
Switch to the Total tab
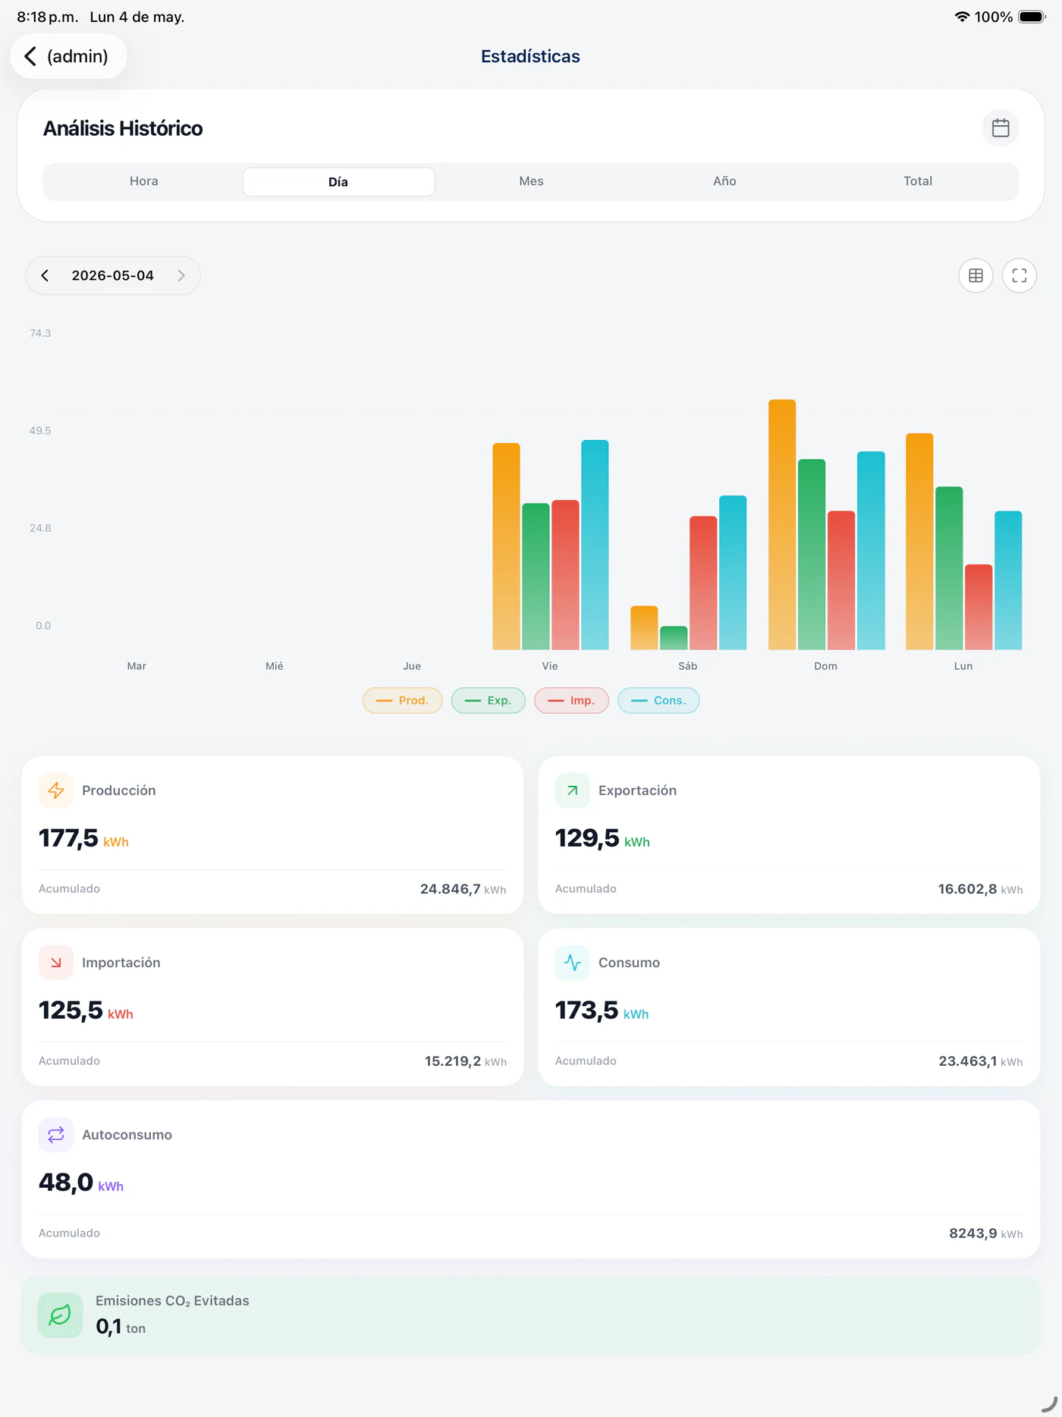(918, 181)
